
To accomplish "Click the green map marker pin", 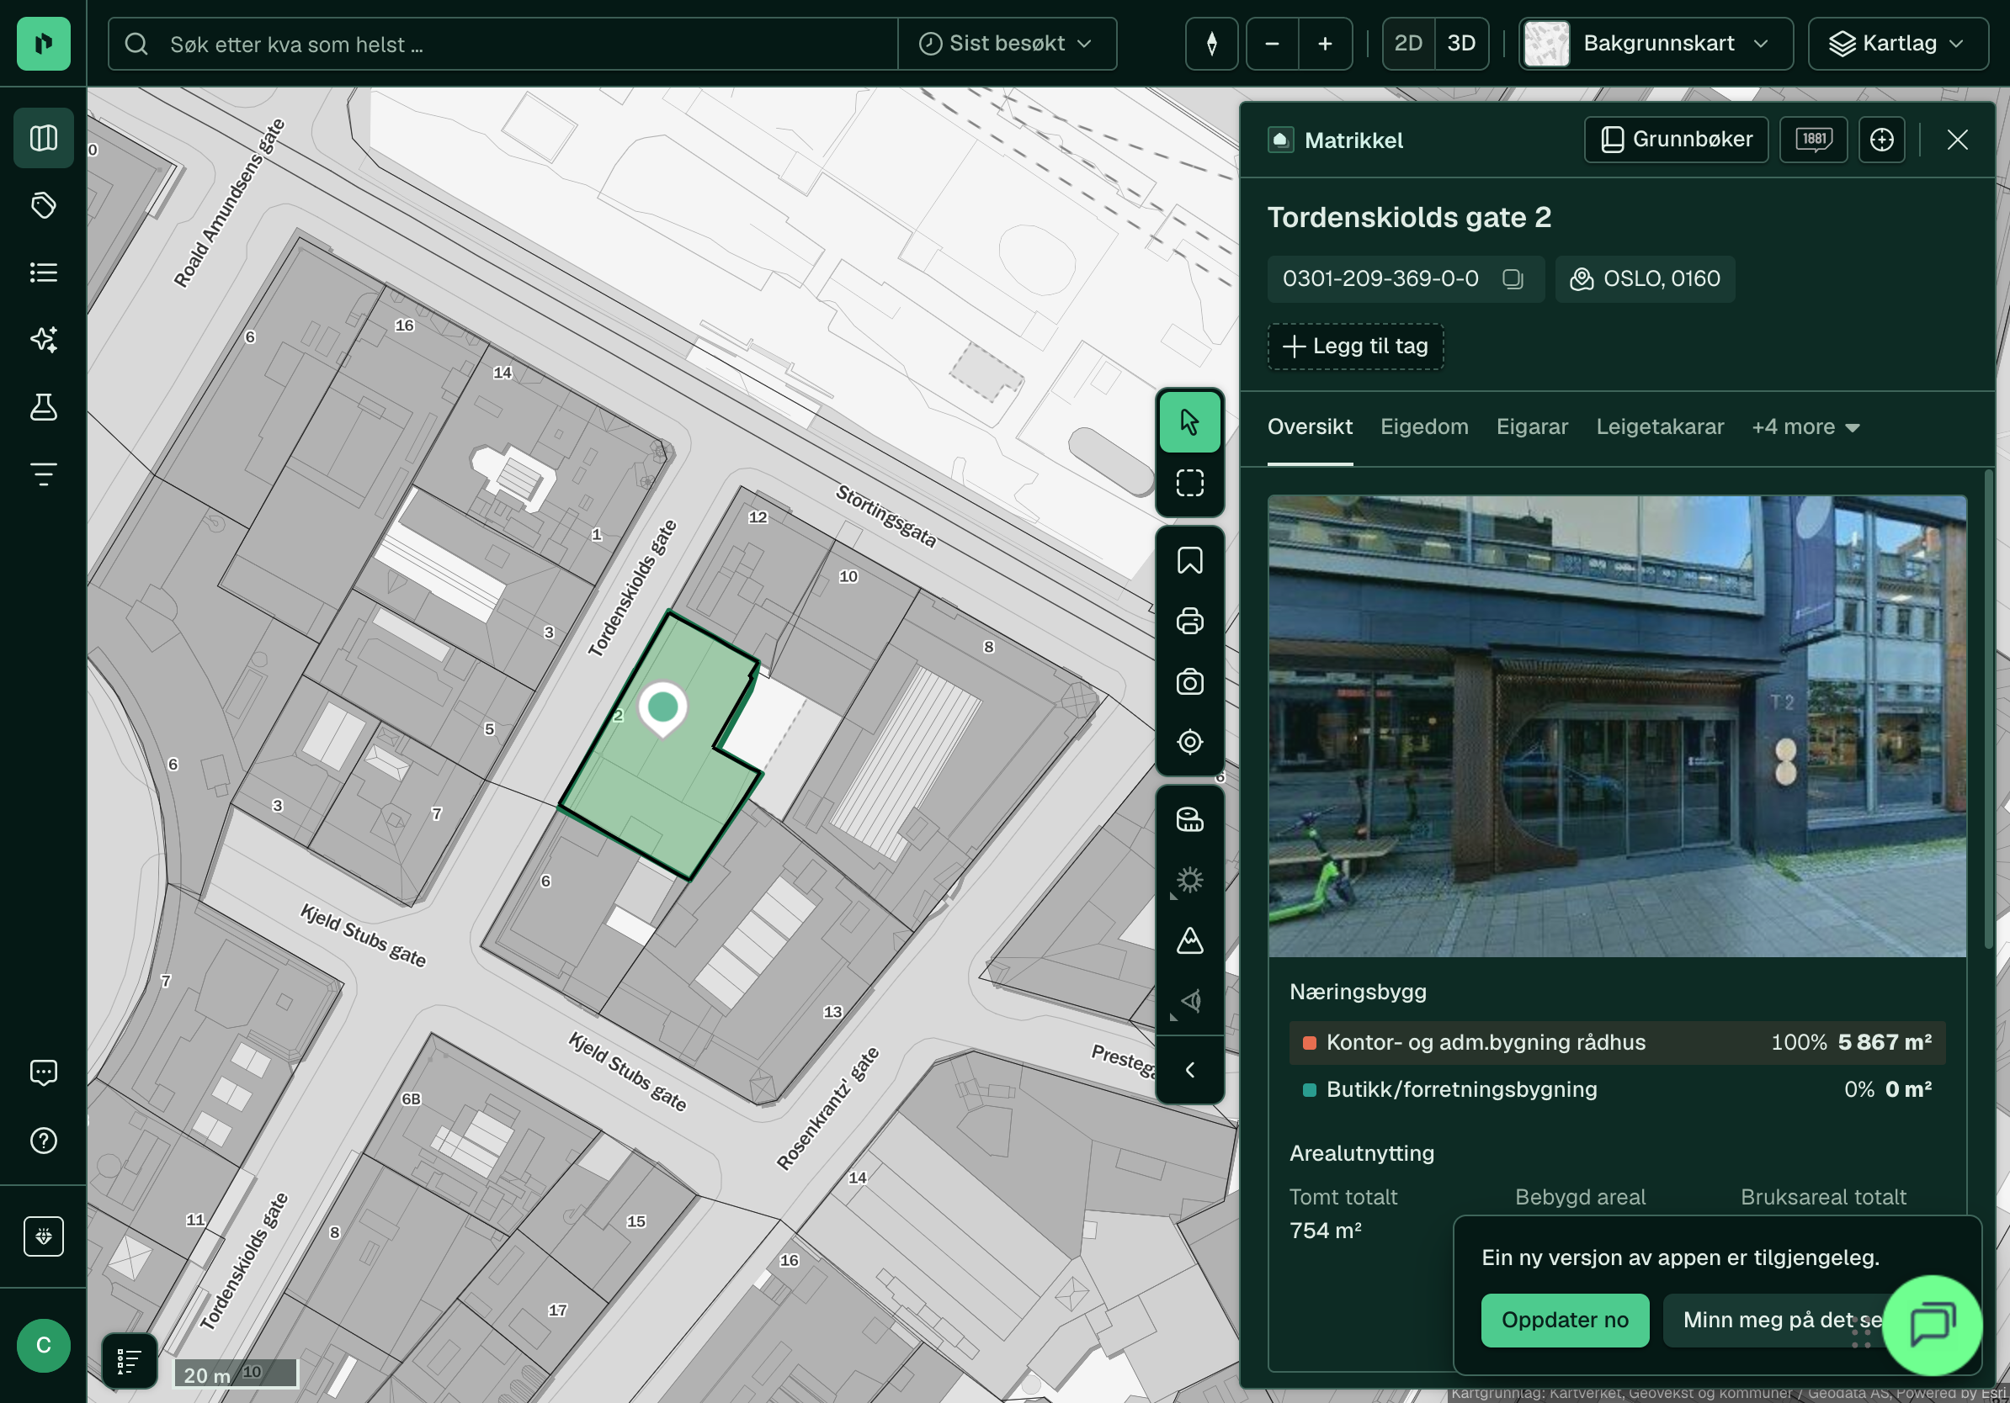I will point(662,707).
